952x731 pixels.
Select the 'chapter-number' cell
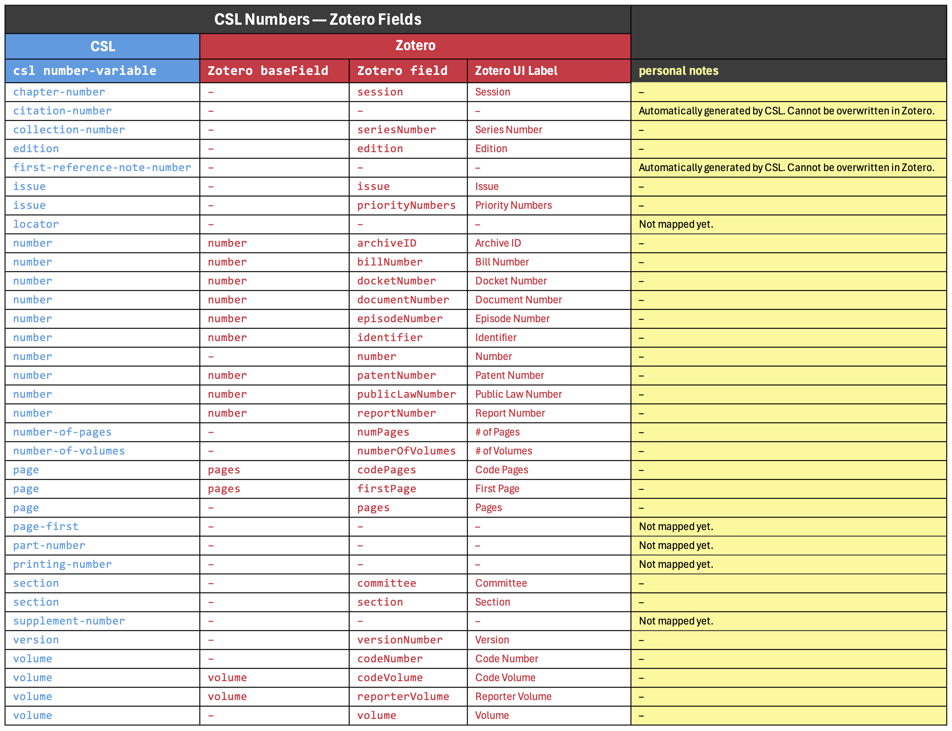coord(59,92)
